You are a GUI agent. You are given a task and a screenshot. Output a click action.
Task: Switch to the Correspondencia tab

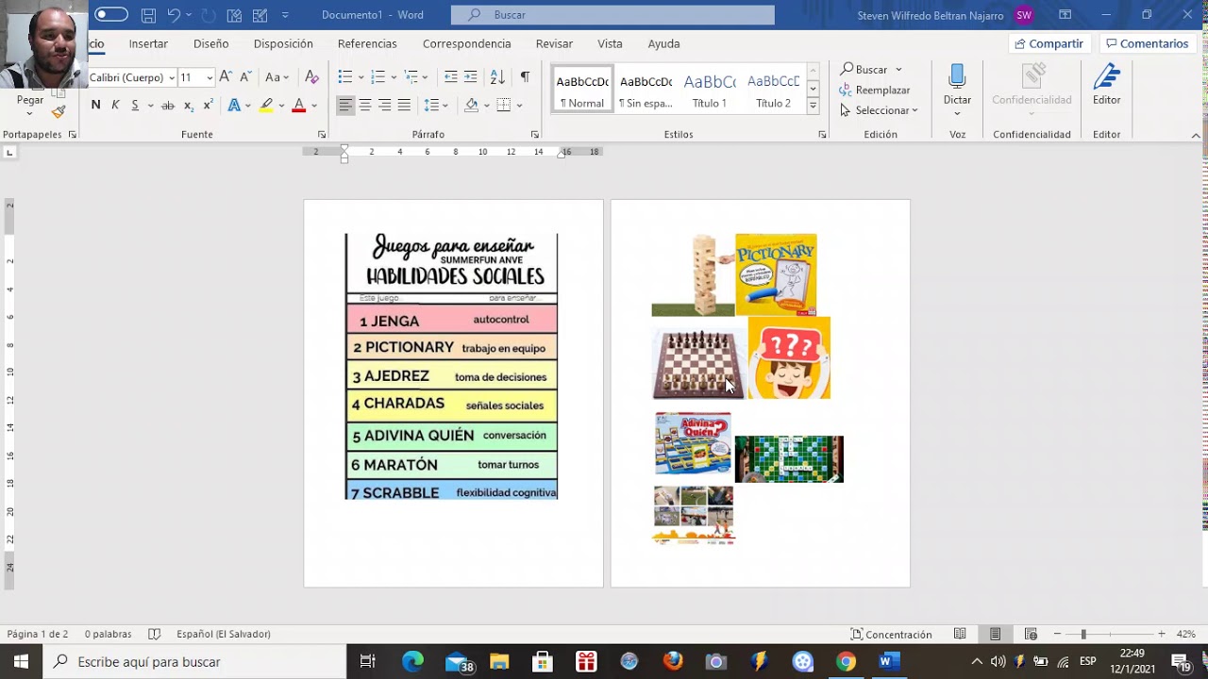point(466,43)
